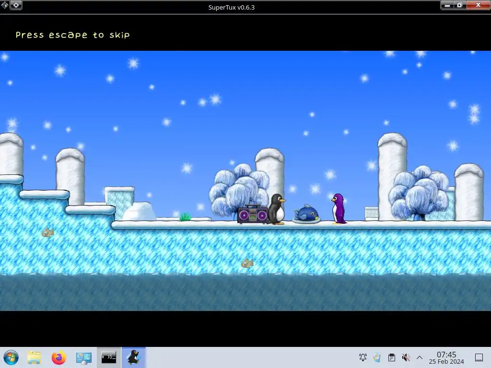
Task: Select the SuperTux taskbar entry
Action: click(x=134, y=357)
